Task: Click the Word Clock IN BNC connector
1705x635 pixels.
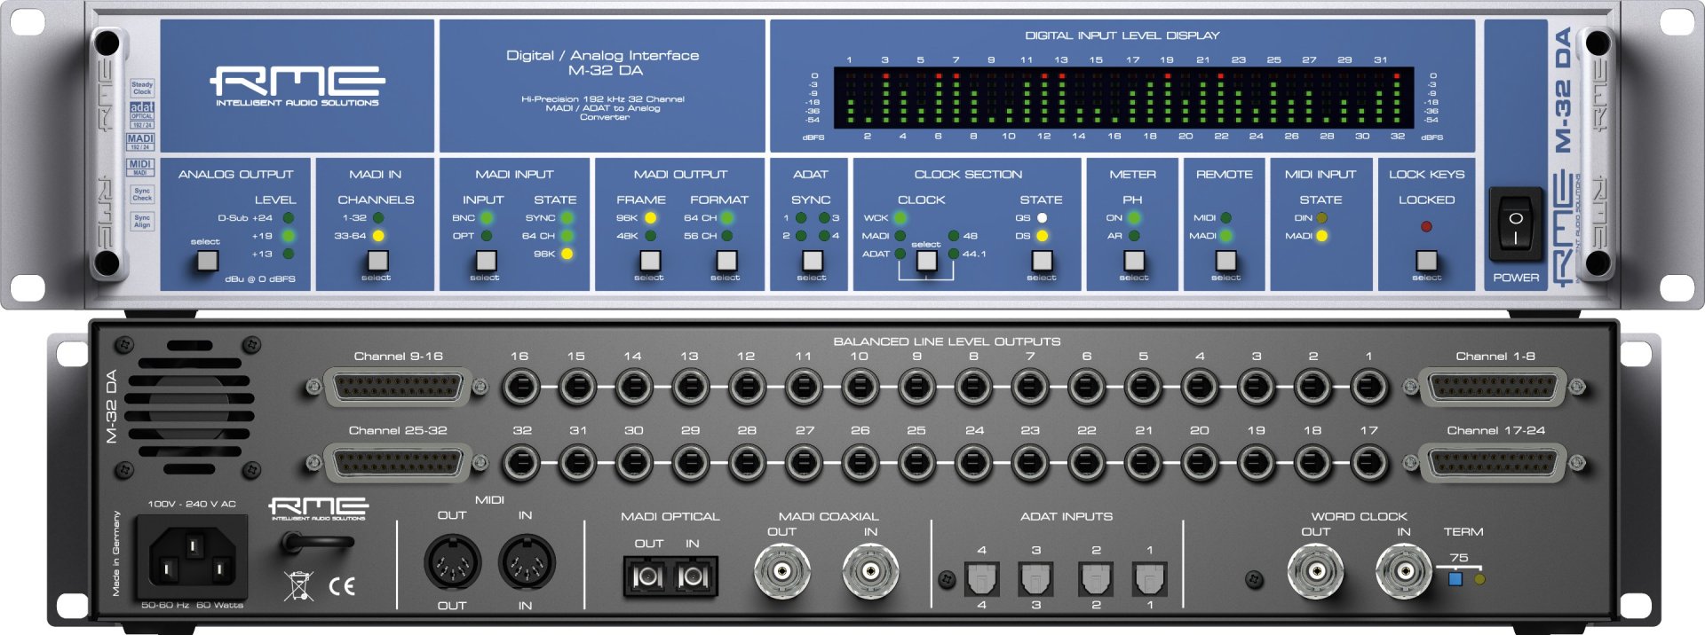Action: point(1404,571)
